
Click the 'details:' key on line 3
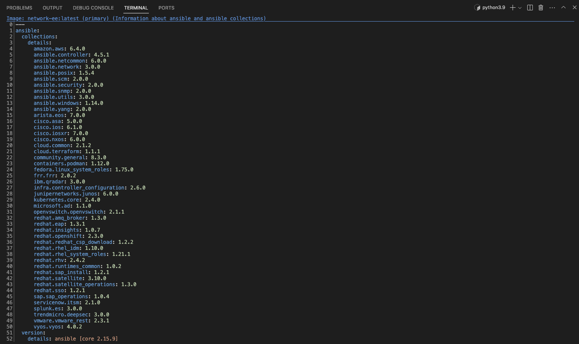(40, 43)
